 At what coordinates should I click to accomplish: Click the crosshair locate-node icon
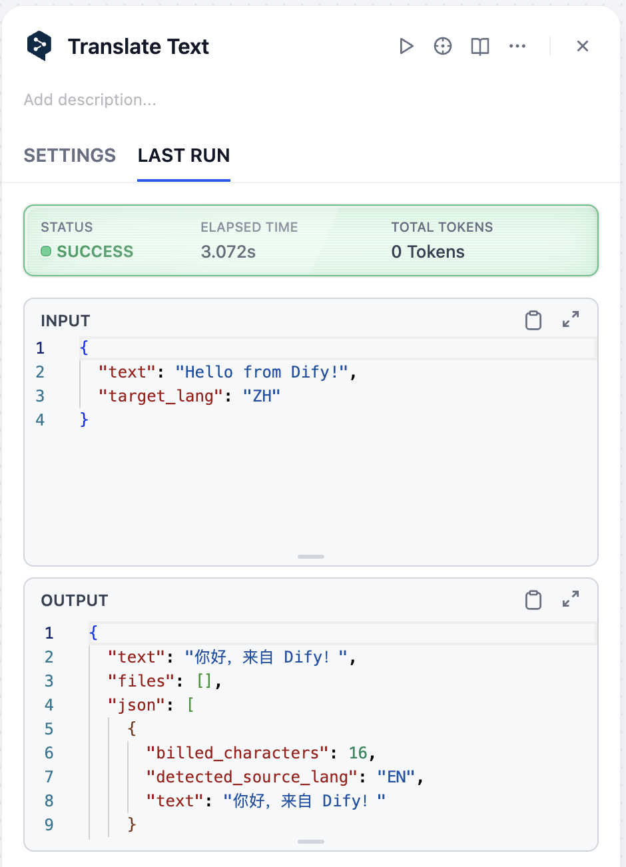pos(443,46)
